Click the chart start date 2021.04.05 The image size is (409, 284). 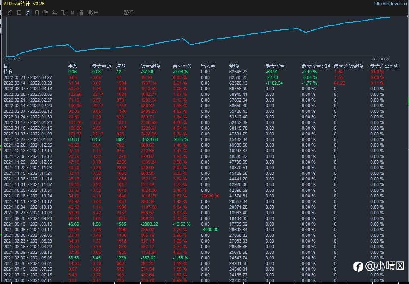12,59
